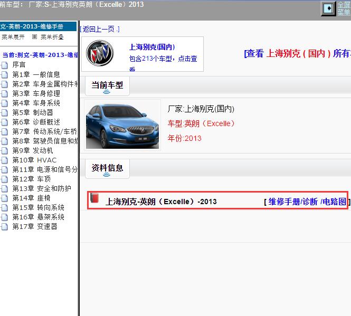Click the page icon beside 第15章 转向系统
Image resolution: width=351 pixels, height=316 pixels.
(x=5, y=208)
